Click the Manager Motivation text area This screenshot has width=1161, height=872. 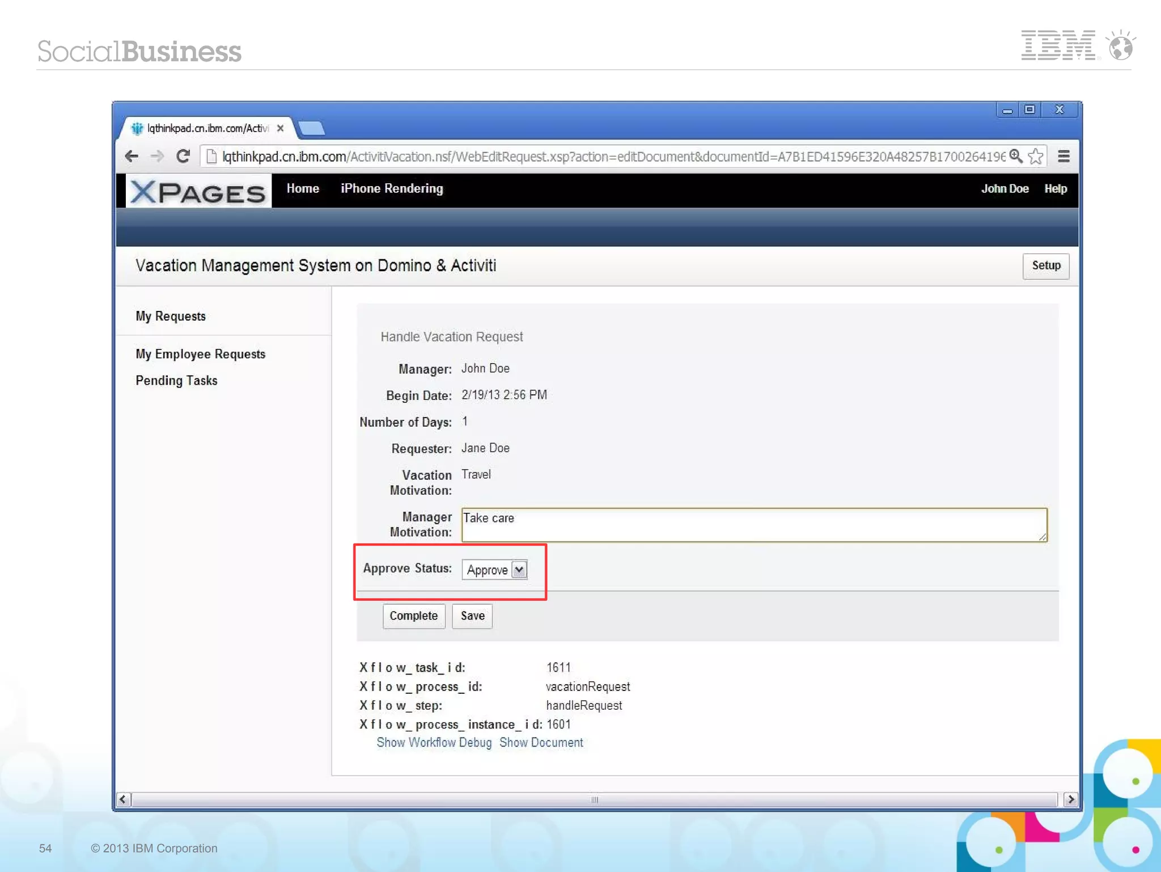click(753, 525)
